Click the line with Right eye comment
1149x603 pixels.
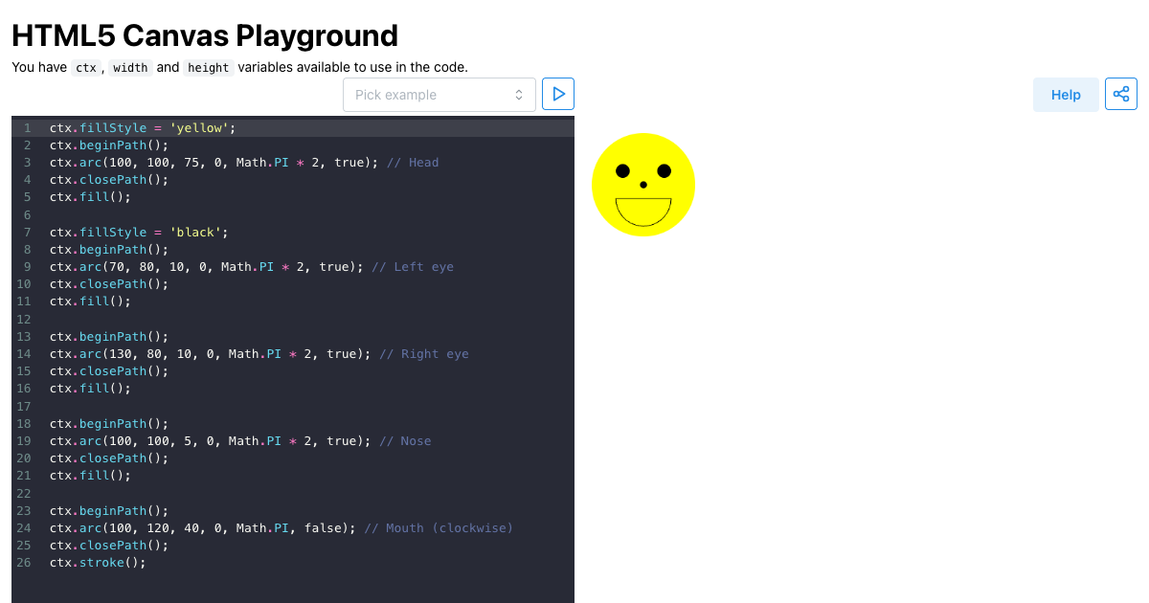(x=259, y=354)
